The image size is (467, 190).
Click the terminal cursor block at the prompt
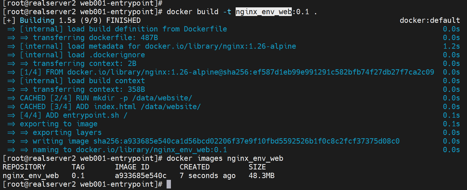pyautogui.click(x=169, y=184)
